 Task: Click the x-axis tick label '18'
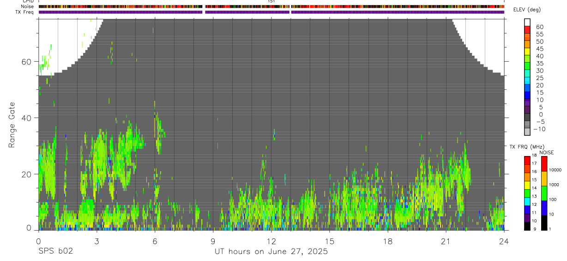388,241
